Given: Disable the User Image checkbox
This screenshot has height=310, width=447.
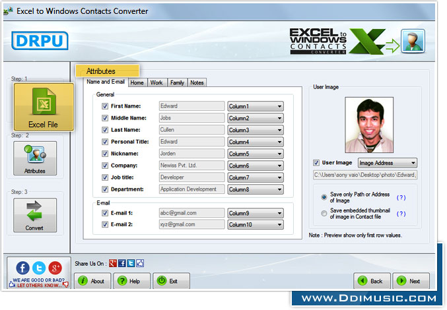Looking at the screenshot, I should [x=316, y=163].
